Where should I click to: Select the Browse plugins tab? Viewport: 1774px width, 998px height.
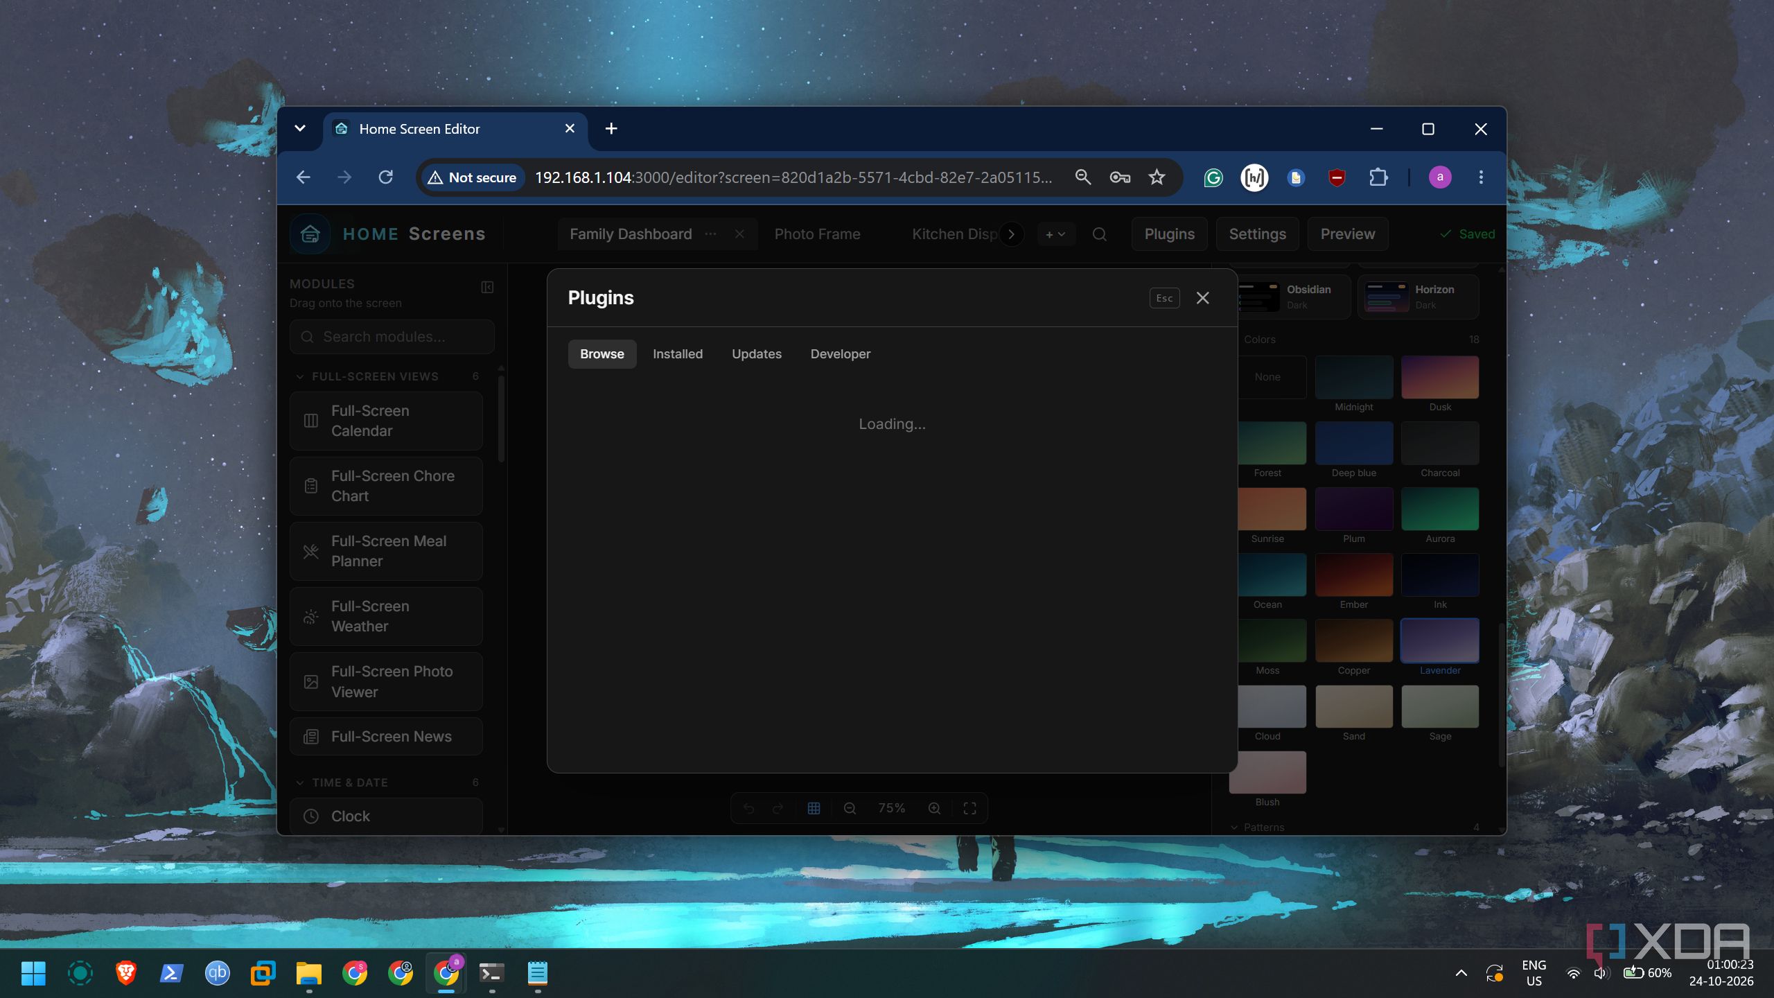601,354
